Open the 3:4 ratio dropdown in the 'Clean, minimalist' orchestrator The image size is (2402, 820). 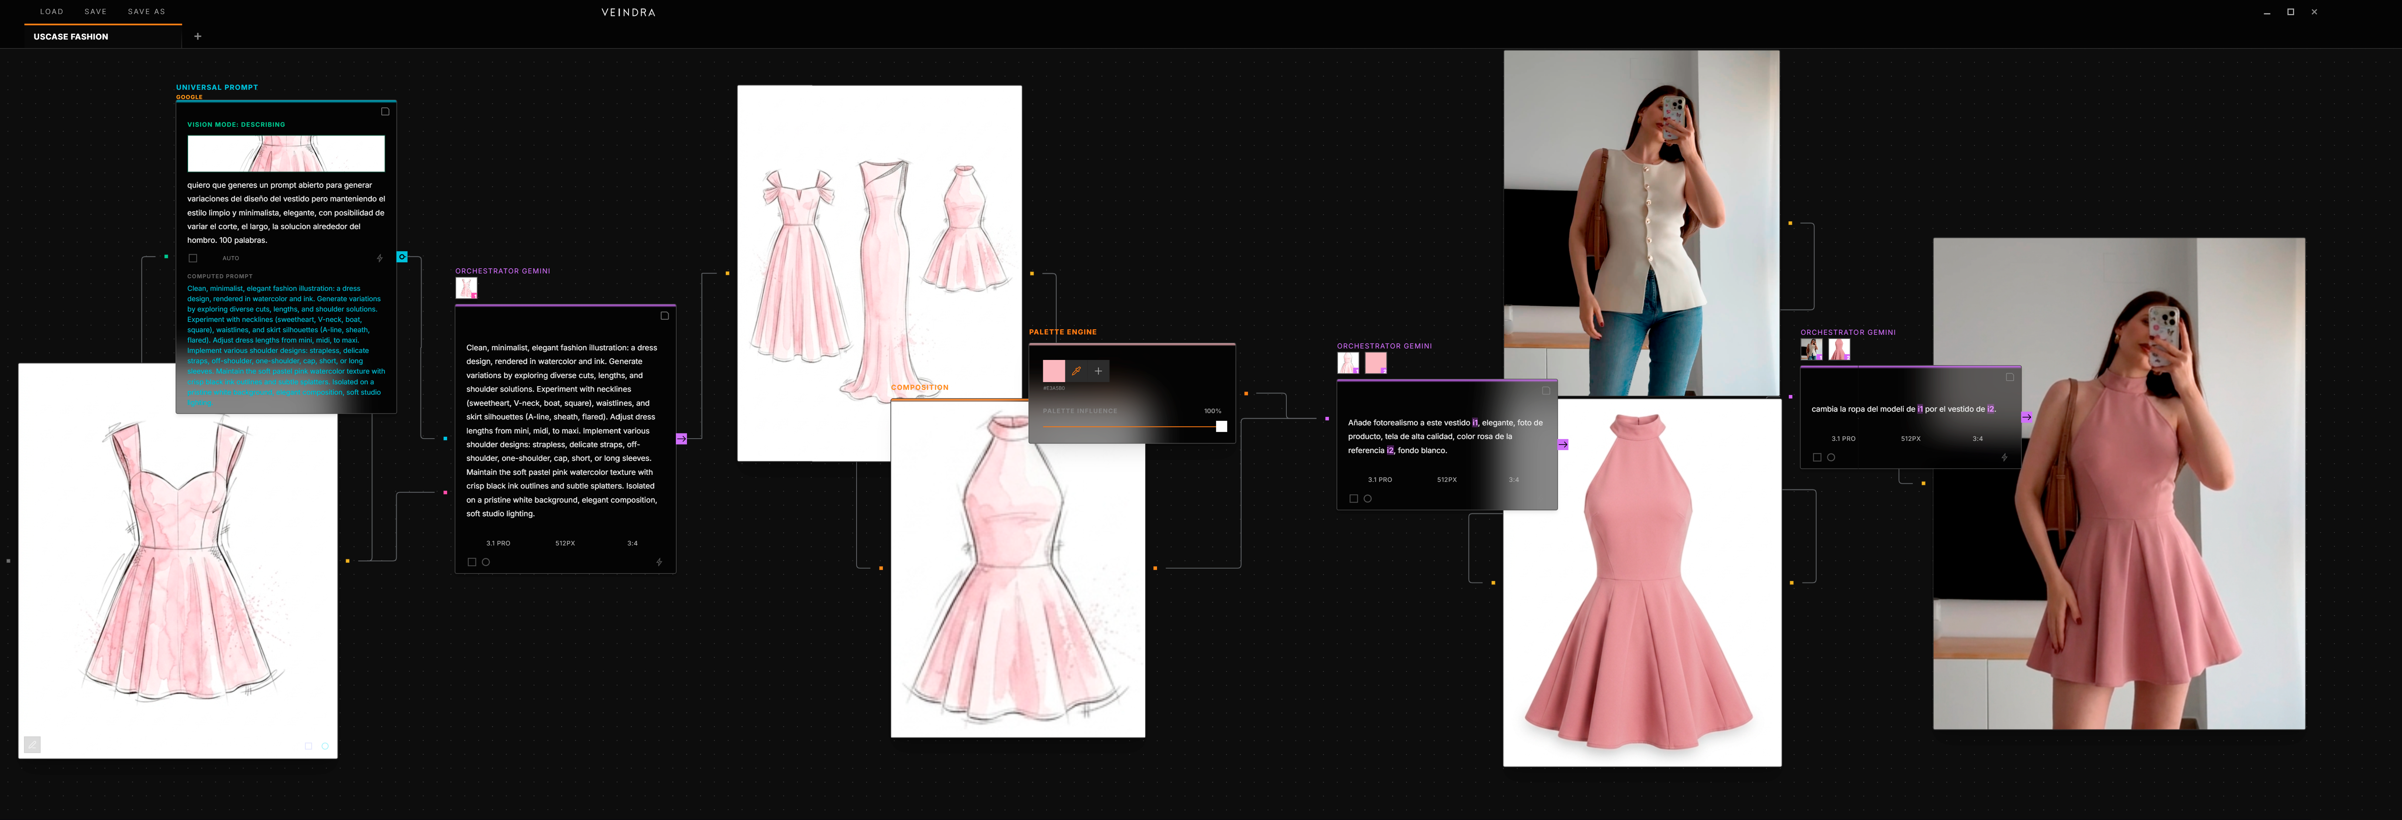[632, 543]
